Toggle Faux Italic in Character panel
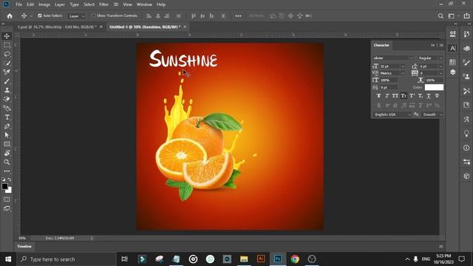This screenshot has height=266, width=473. 387,96
